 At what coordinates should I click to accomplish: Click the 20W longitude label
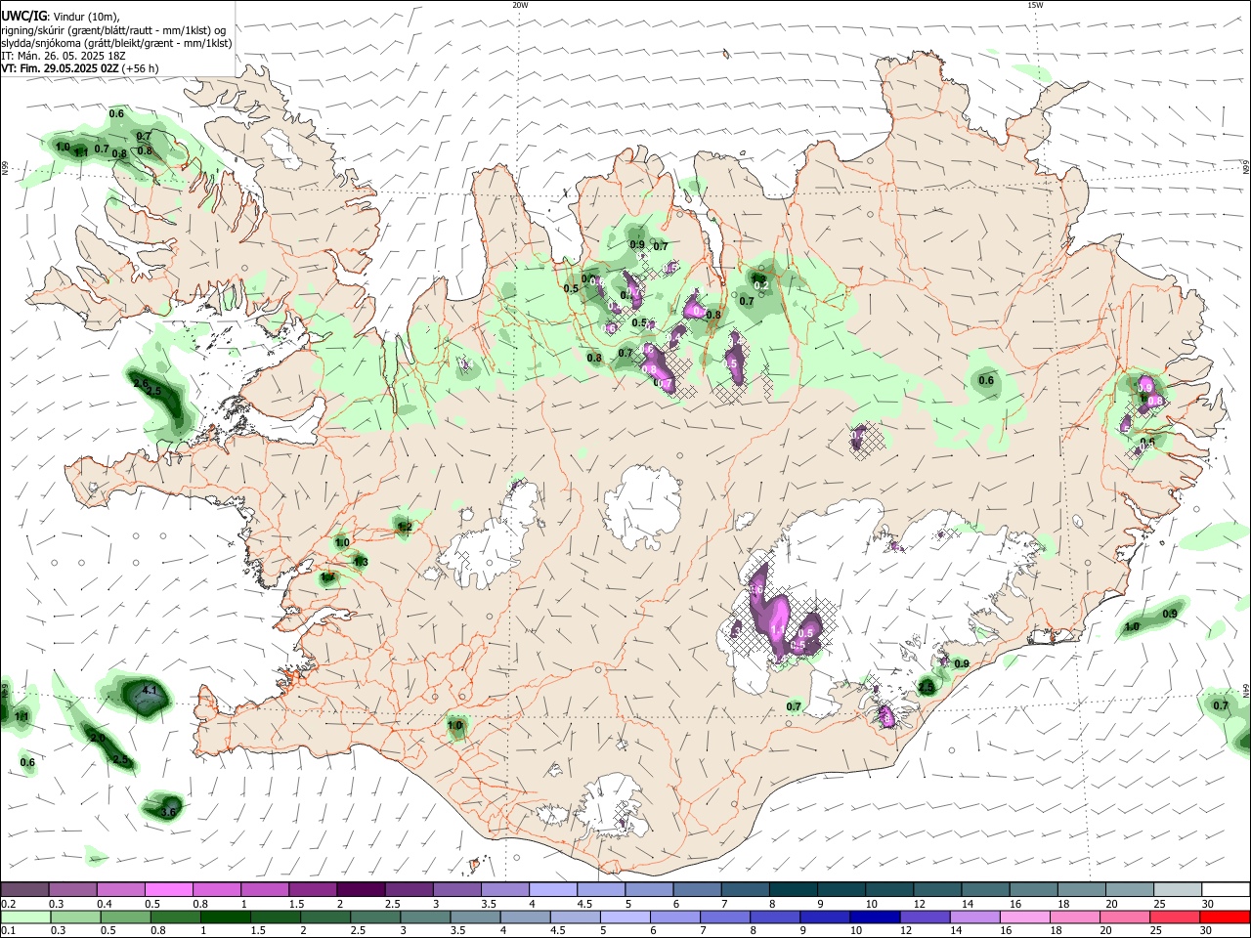pos(520,5)
